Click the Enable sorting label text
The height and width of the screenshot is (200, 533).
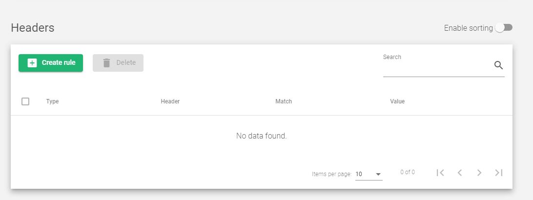tap(468, 28)
